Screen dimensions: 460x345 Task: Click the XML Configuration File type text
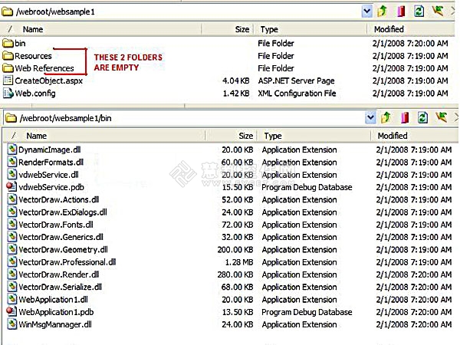[297, 94]
